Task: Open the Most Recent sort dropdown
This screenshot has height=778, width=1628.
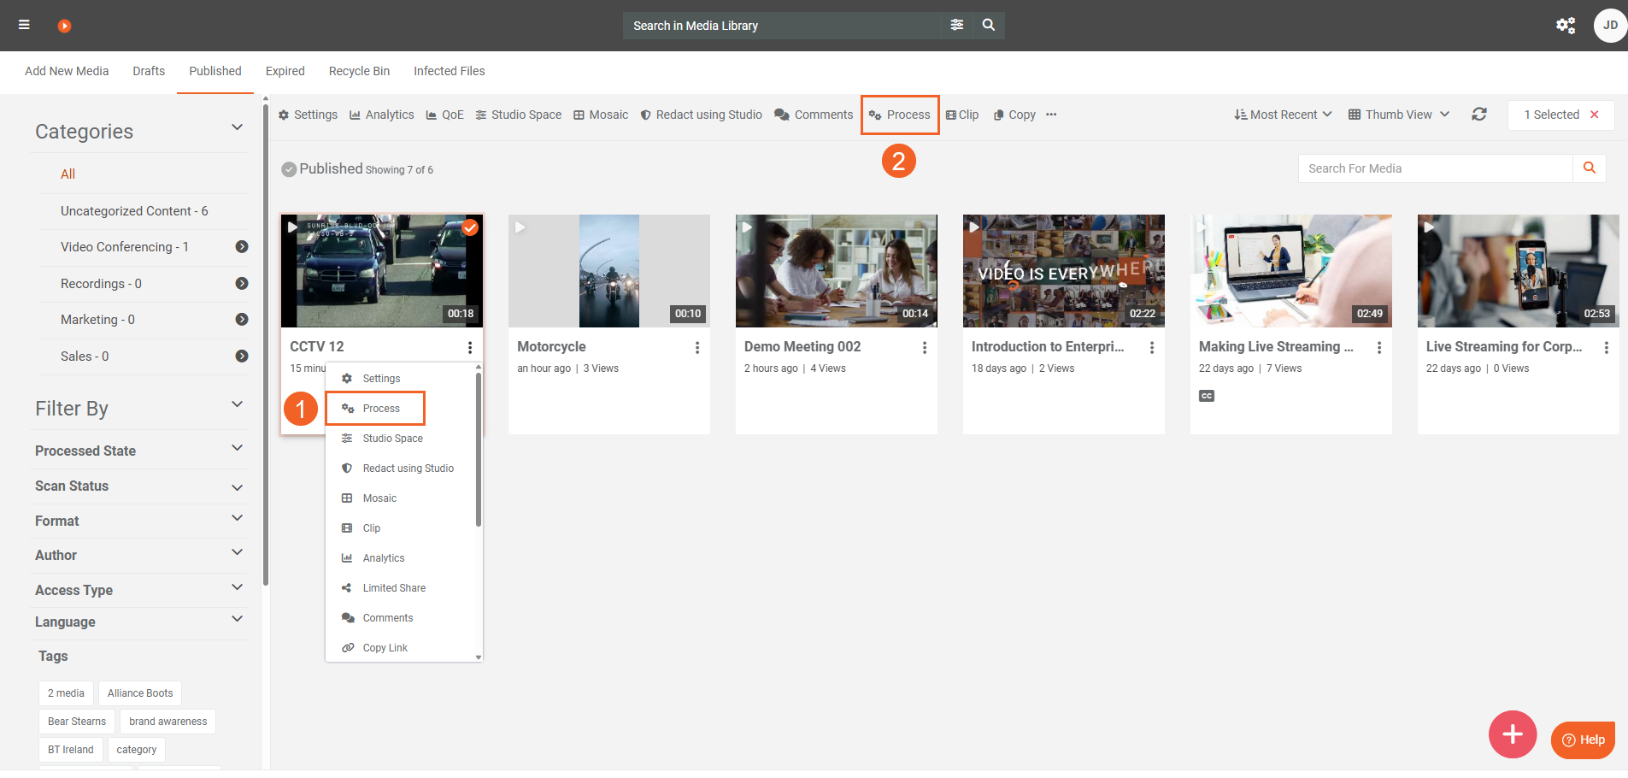Action: pyautogui.click(x=1283, y=115)
